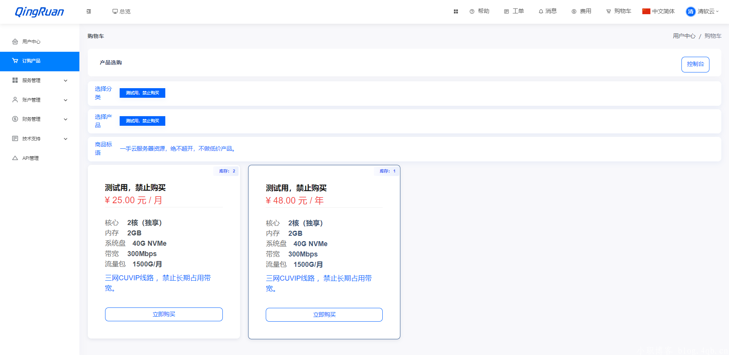Expand the 技术支持 sidebar menu
The width and height of the screenshot is (729, 355).
pos(39,139)
